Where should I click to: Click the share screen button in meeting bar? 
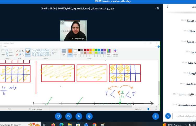pyautogui.click(x=58, y=116)
